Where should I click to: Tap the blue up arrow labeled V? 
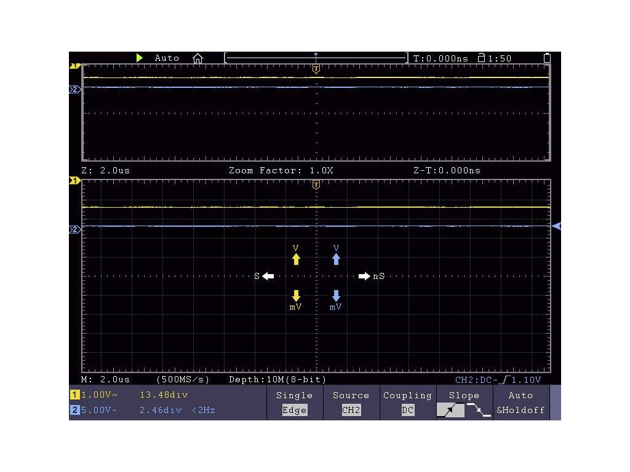click(336, 259)
